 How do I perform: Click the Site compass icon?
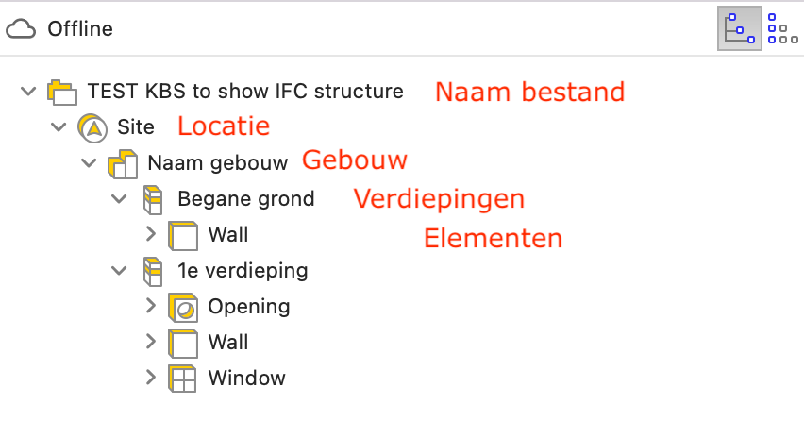click(92, 127)
